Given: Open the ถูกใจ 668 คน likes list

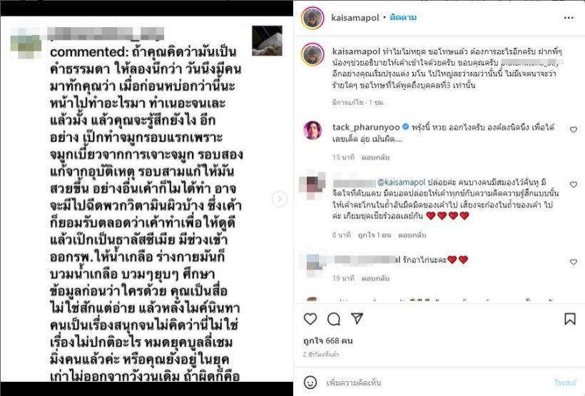Looking at the screenshot, I should click(x=328, y=340).
